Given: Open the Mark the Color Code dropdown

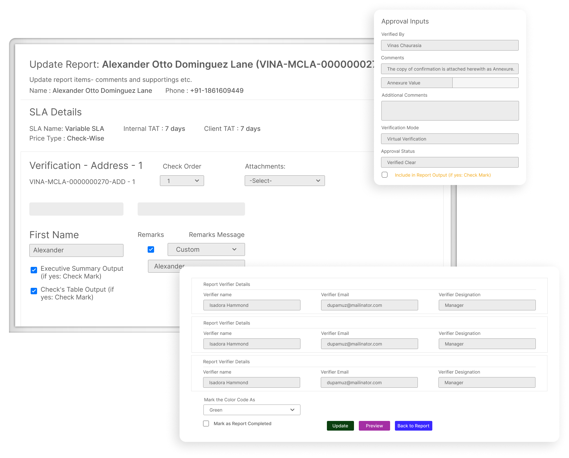Looking at the screenshot, I should [251, 410].
